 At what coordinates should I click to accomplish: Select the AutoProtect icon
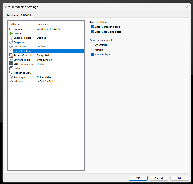pos(11,47)
